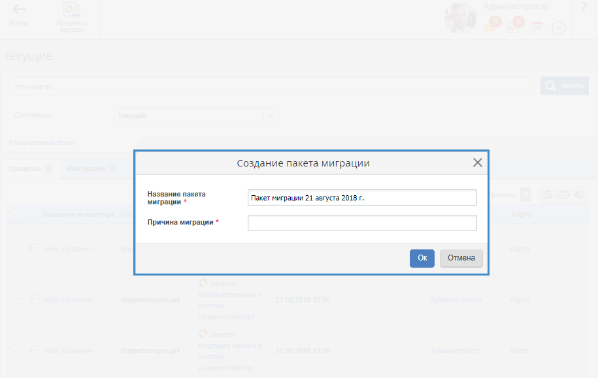Viewport: 598px width, 378px height.
Task: Open tasks icon with badge 5
Action: pos(515,25)
